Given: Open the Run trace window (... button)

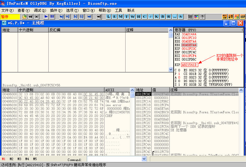Looking at the screenshot, I should pyautogui.click(x=175, y=16).
